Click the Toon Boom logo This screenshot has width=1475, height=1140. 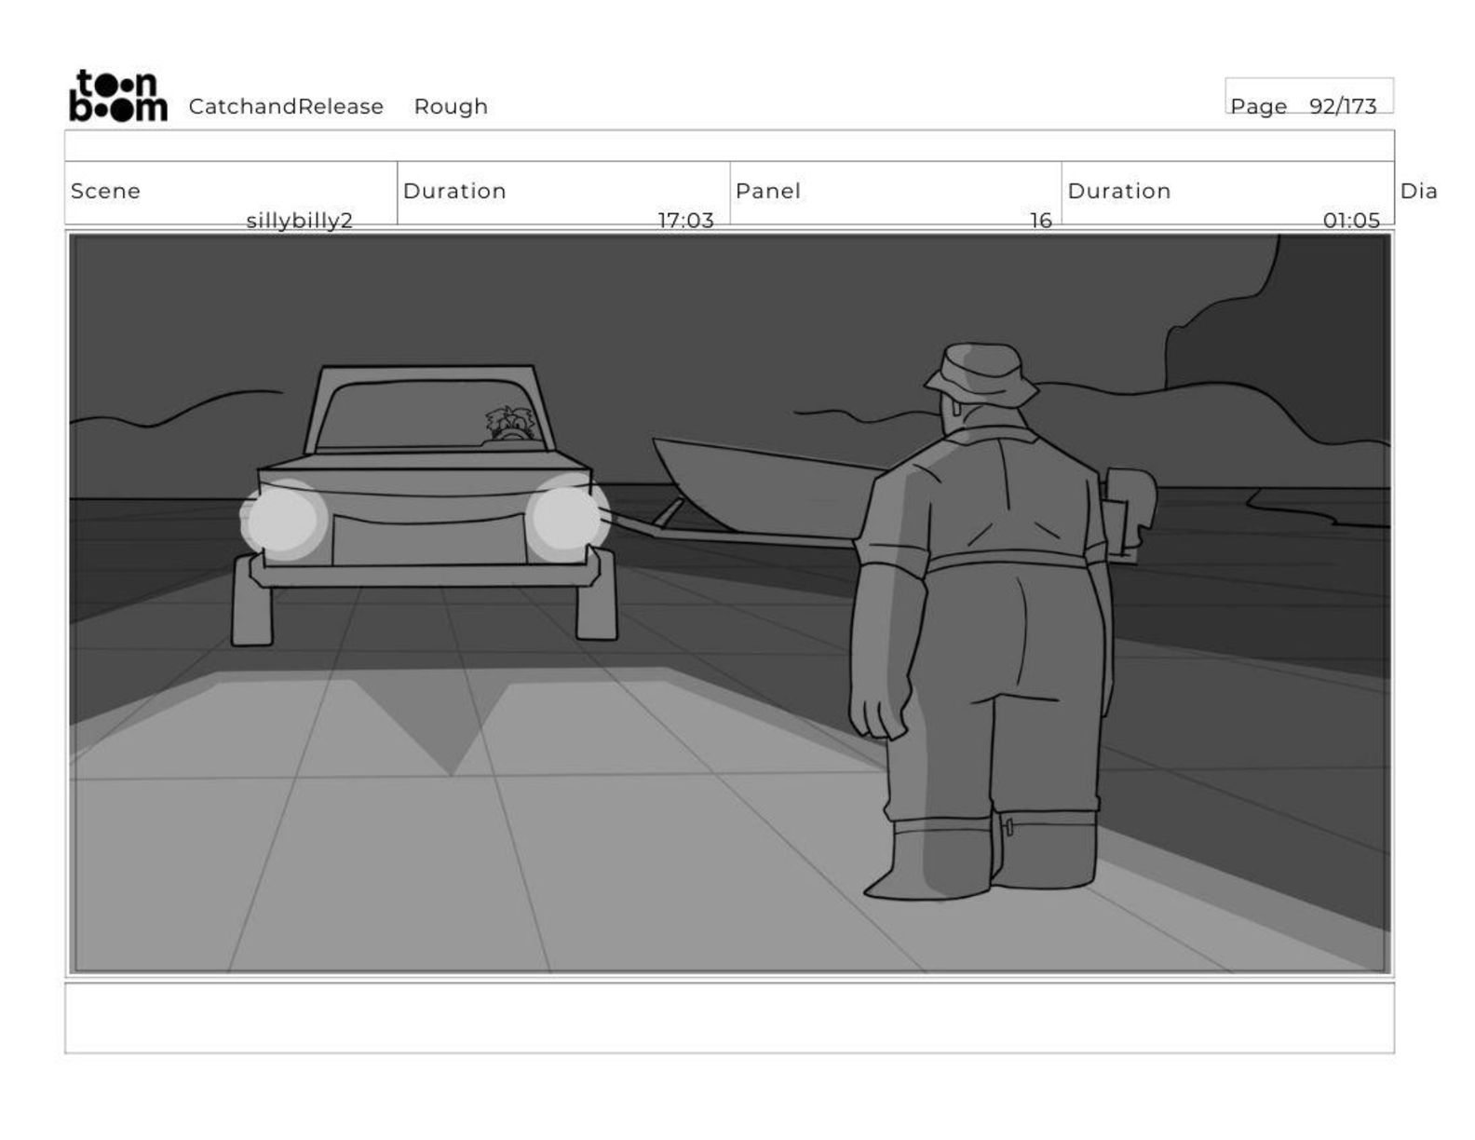click(x=118, y=96)
